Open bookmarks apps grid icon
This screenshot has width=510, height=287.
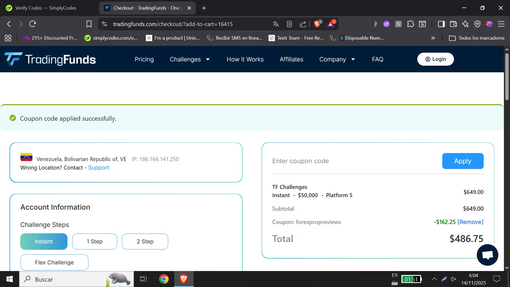click(x=8, y=38)
